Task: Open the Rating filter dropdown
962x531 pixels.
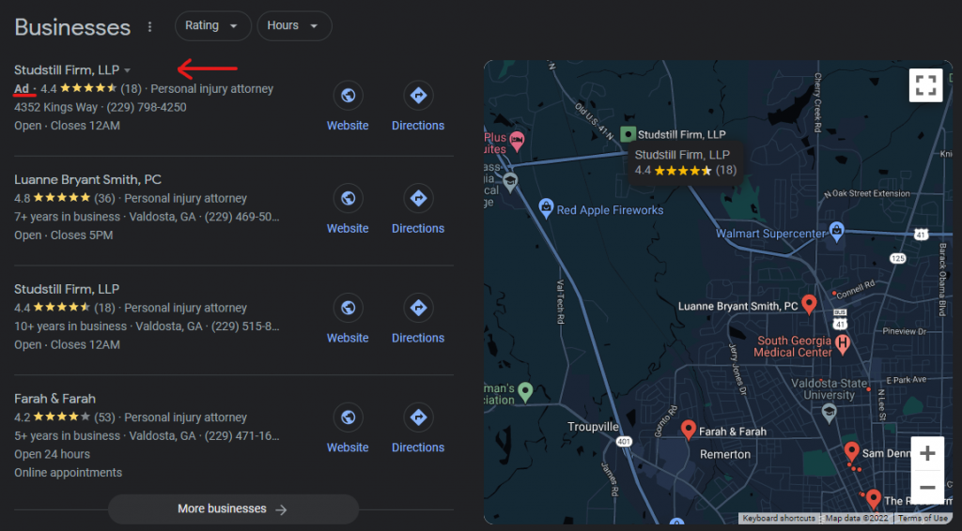Action: click(212, 25)
